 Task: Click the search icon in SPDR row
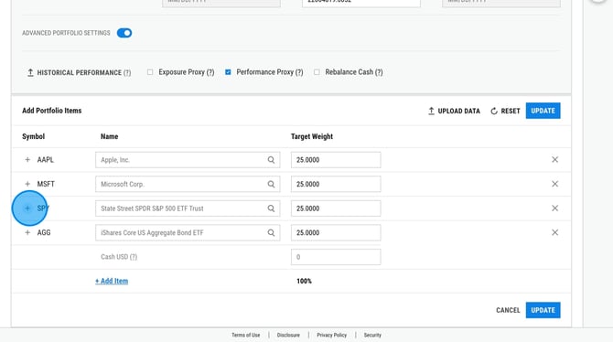pos(271,208)
